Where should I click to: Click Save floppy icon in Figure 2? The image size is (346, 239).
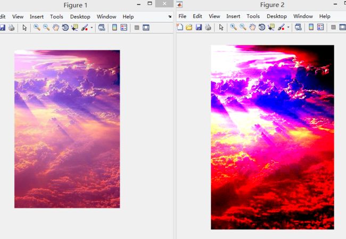(199, 27)
